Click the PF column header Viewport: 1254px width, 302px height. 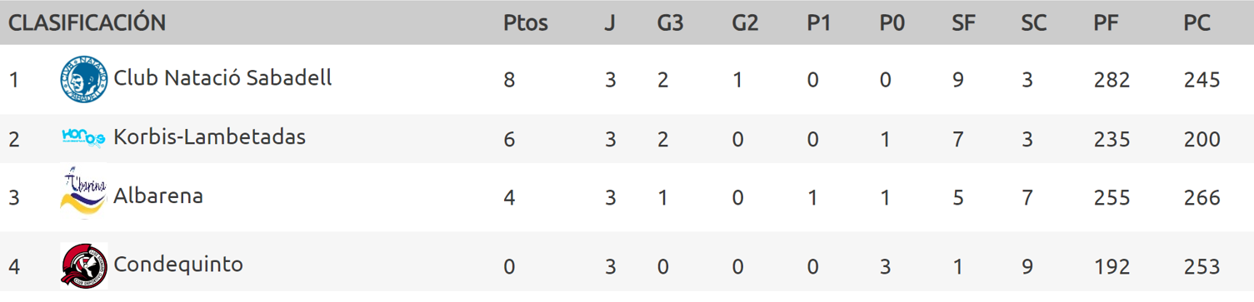click(x=1105, y=23)
